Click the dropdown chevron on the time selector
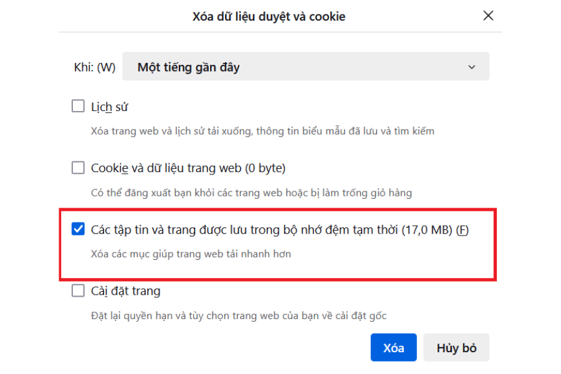 click(472, 66)
